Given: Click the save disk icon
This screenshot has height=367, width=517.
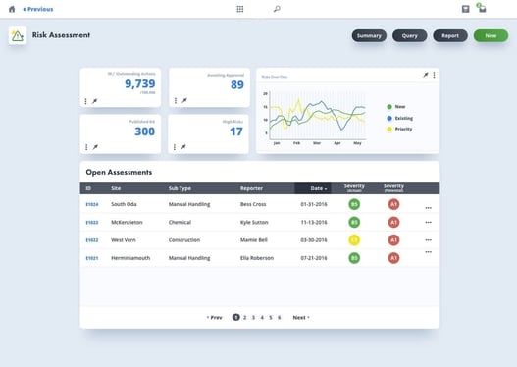Looking at the screenshot, I should [465, 9].
